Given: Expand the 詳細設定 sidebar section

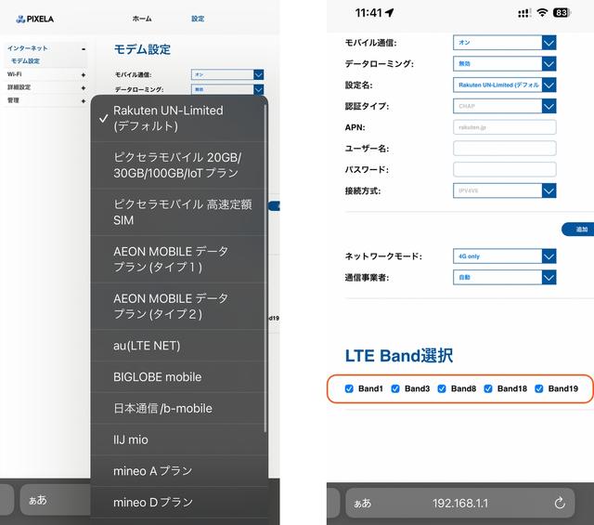Looking at the screenshot, I should [x=84, y=87].
